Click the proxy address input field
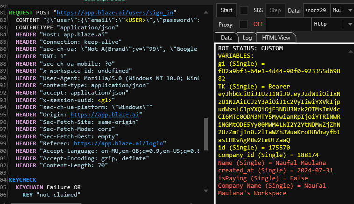354x204 pixels. point(289,24)
